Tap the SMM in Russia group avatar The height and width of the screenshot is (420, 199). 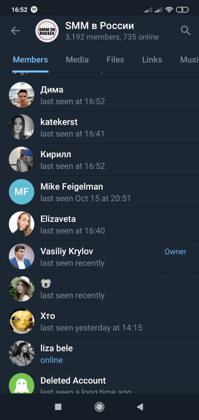47,31
